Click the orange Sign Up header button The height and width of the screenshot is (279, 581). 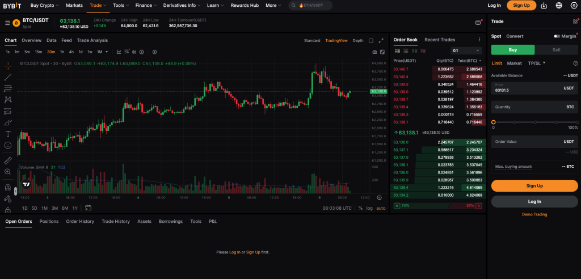point(521,6)
